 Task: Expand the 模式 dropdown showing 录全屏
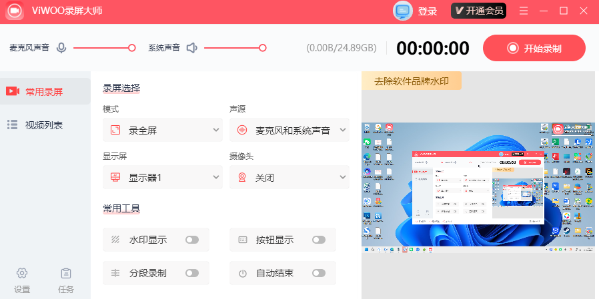tap(163, 130)
